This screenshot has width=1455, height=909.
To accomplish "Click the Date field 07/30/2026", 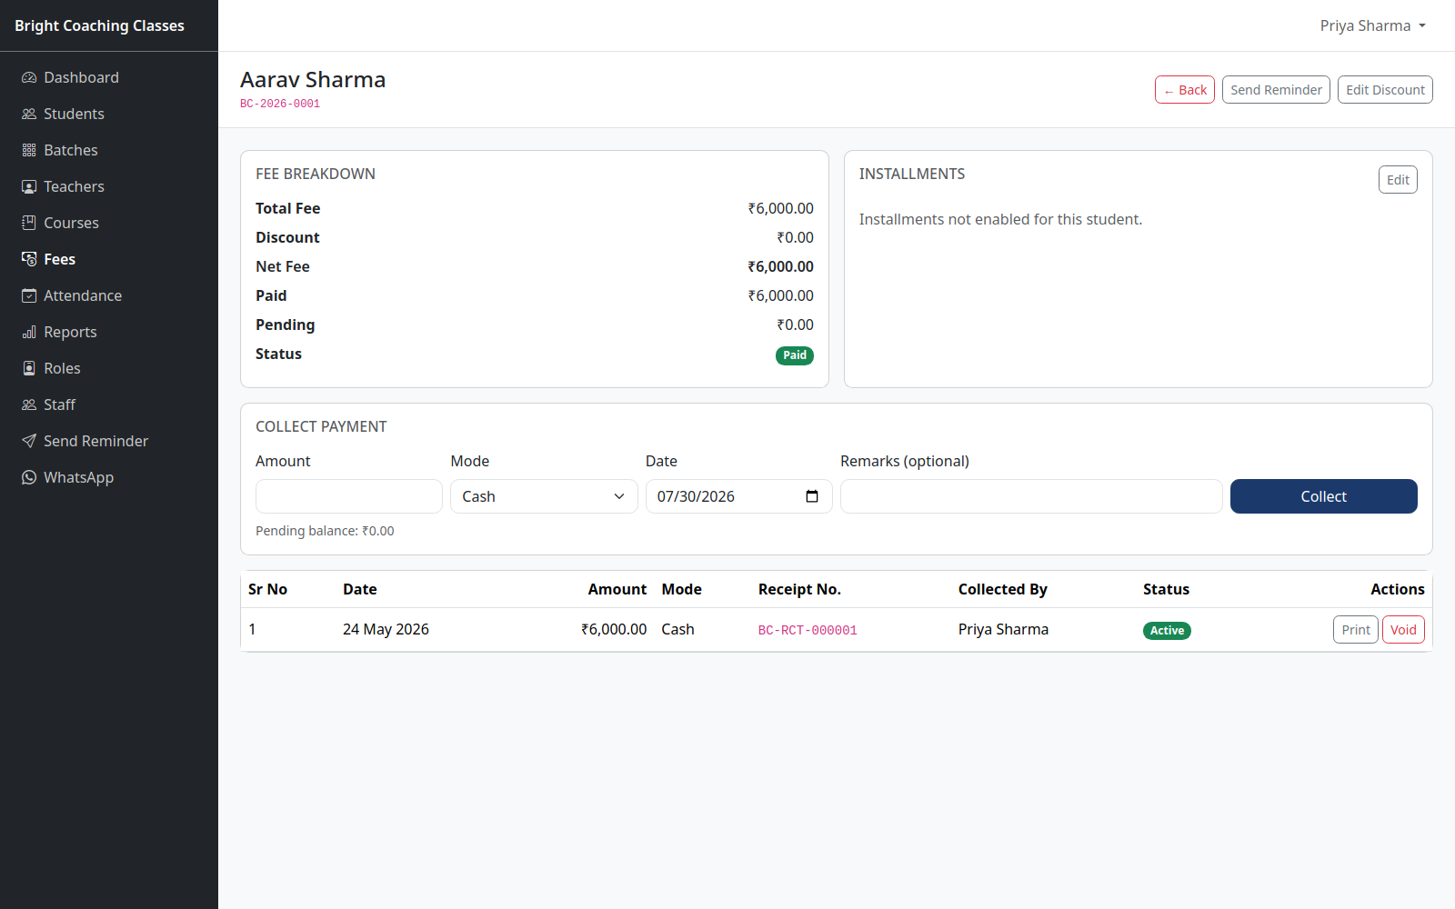I will tap(738, 496).
